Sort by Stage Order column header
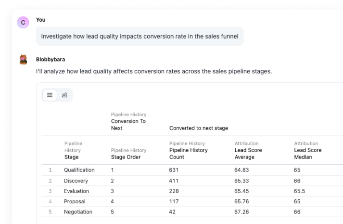 coord(126,157)
